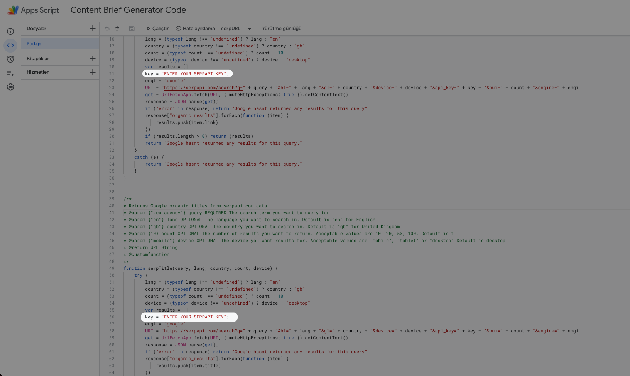Image resolution: width=630 pixels, height=376 pixels.
Task: Click response = JSON.parse(get) on line 25
Action: coord(182,102)
